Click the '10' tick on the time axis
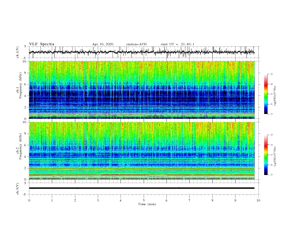 (258, 200)
